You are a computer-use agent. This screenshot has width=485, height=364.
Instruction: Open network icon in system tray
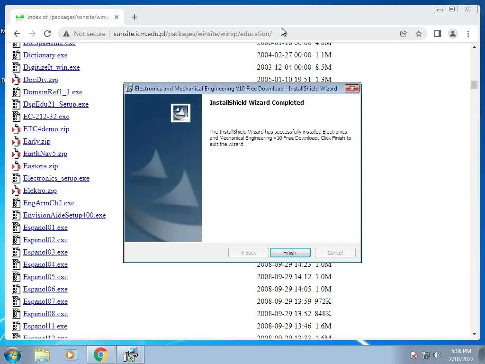(426, 355)
